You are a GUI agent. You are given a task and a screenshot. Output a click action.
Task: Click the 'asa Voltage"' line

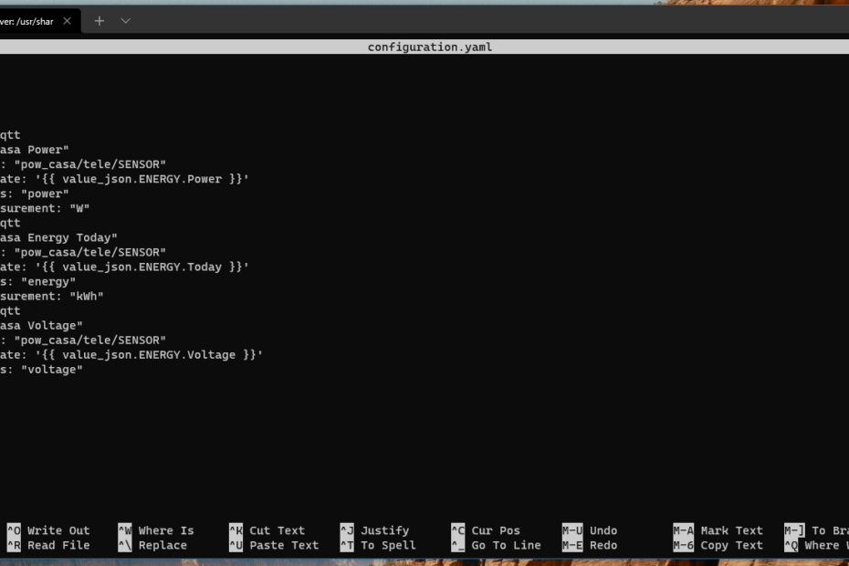click(x=41, y=326)
